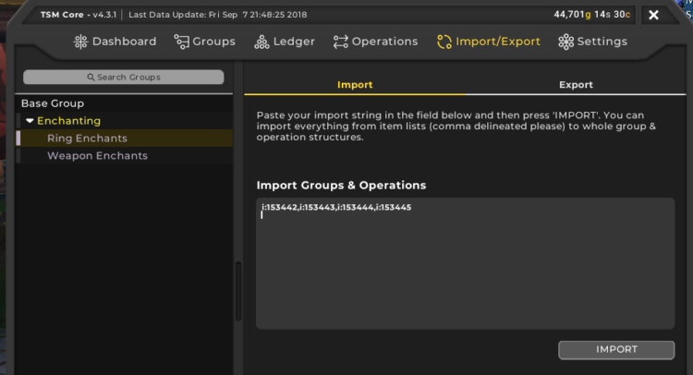
Task: Open the Dashboard icon in the navigation bar
Action: point(80,42)
